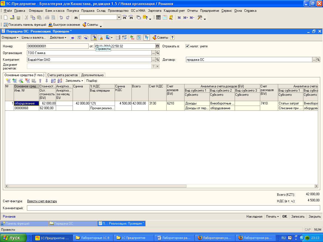Open the Операция dropdown
323x242 pixels.
pos(10,38)
